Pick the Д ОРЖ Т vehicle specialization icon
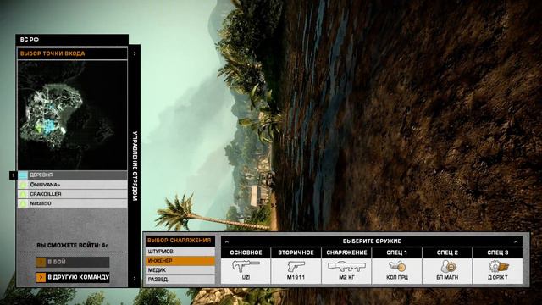The height and width of the screenshot is (305, 542). (498, 267)
